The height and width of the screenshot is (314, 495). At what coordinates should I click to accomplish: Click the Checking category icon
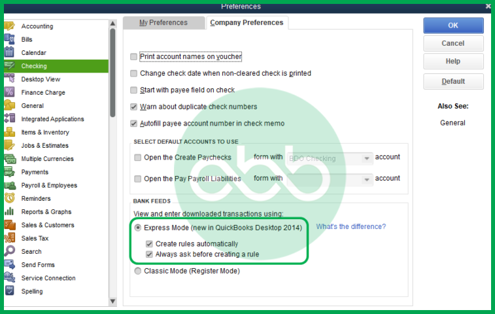[x=9, y=65]
